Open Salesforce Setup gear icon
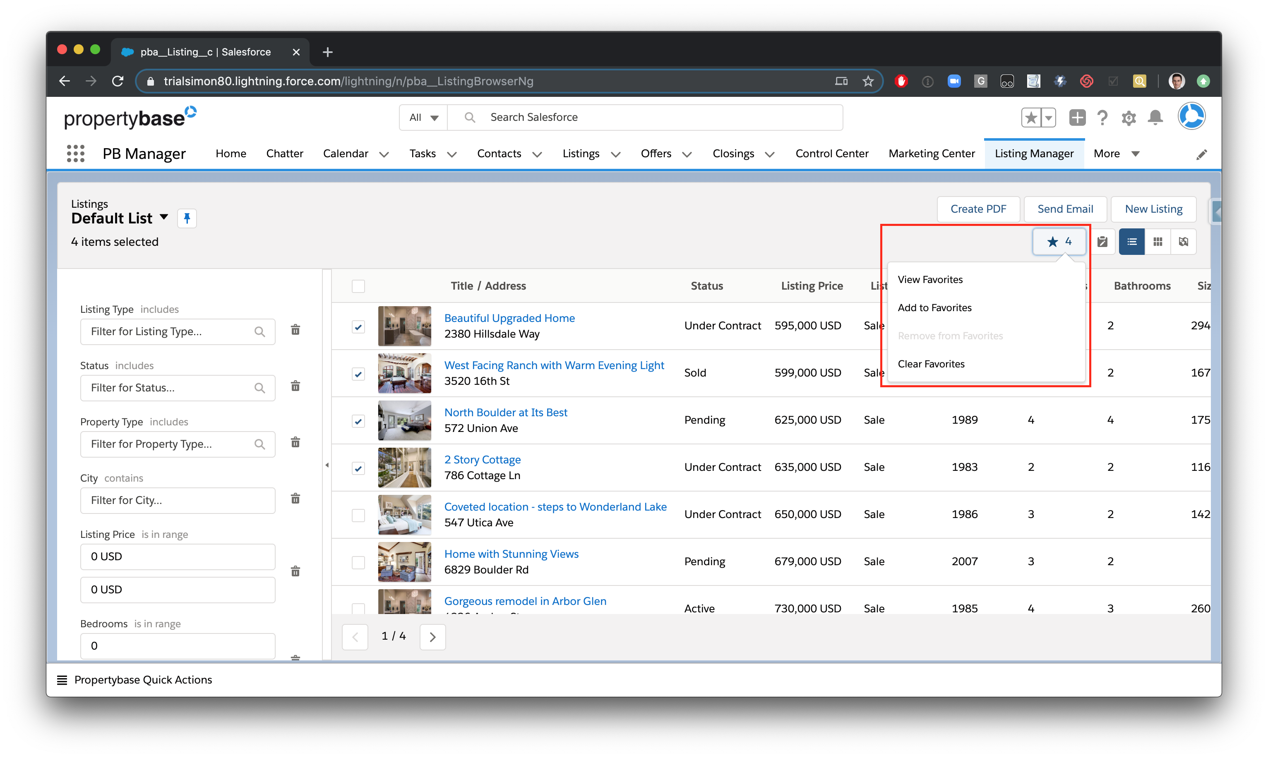1268x758 pixels. (x=1129, y=118)
